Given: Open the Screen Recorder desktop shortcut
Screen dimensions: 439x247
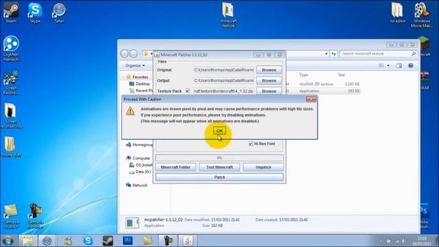Looking at the screenshot, I should pyautogui.click(x=11, y=82).
